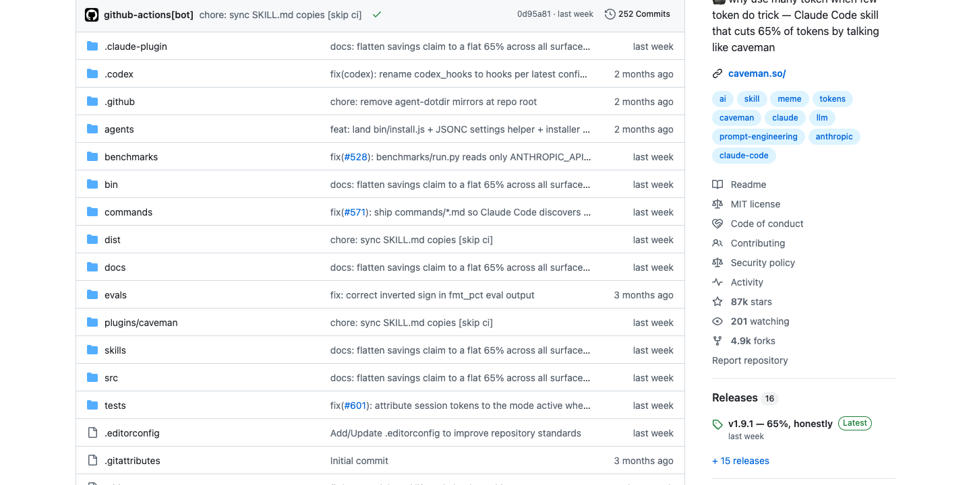
Task: Click the link icon beside caveman.so
Action: (717, 73)
